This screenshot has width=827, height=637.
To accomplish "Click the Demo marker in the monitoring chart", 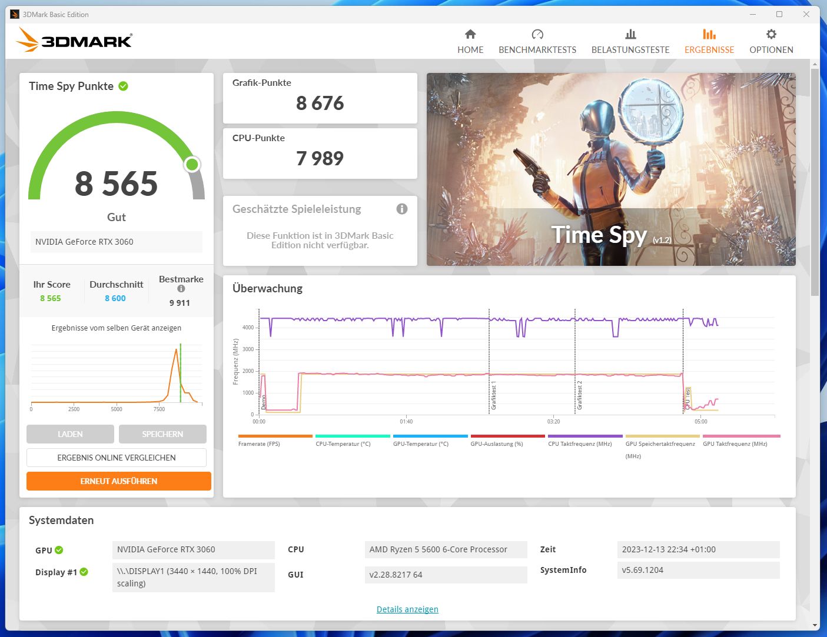I will pyautogui.click(x=264, y=402).
